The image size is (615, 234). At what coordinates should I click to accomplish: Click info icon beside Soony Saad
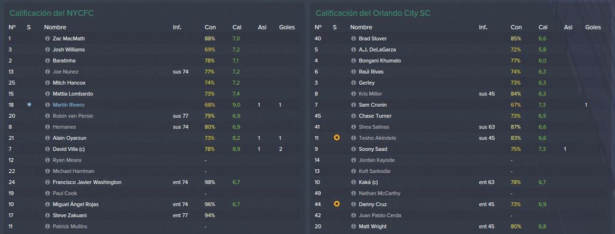click(x=353, y=149)
